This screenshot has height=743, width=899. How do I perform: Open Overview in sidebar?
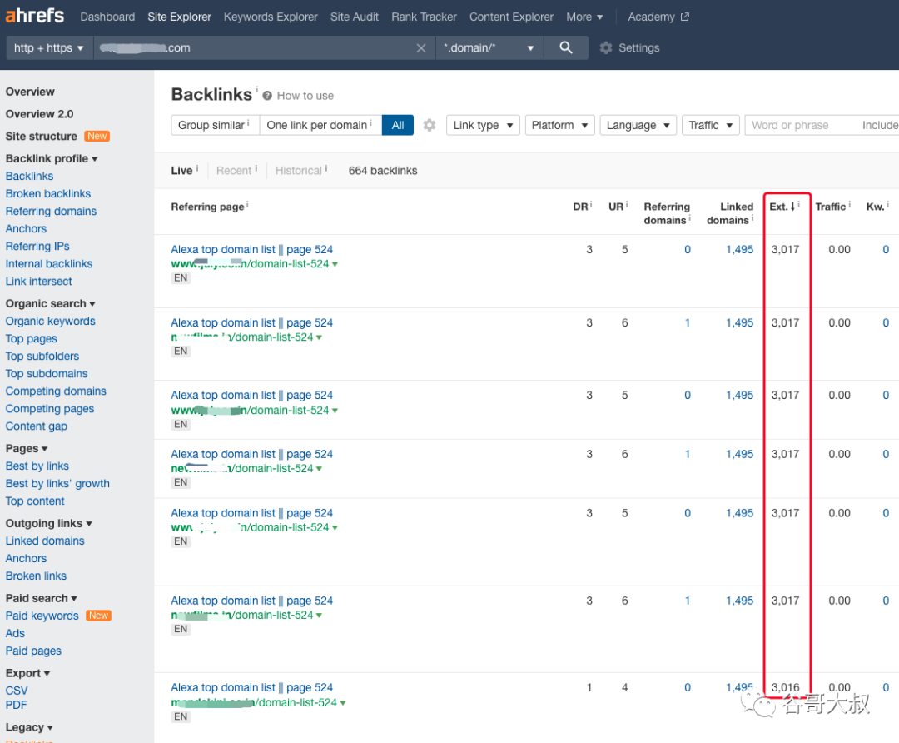(30, 92)
